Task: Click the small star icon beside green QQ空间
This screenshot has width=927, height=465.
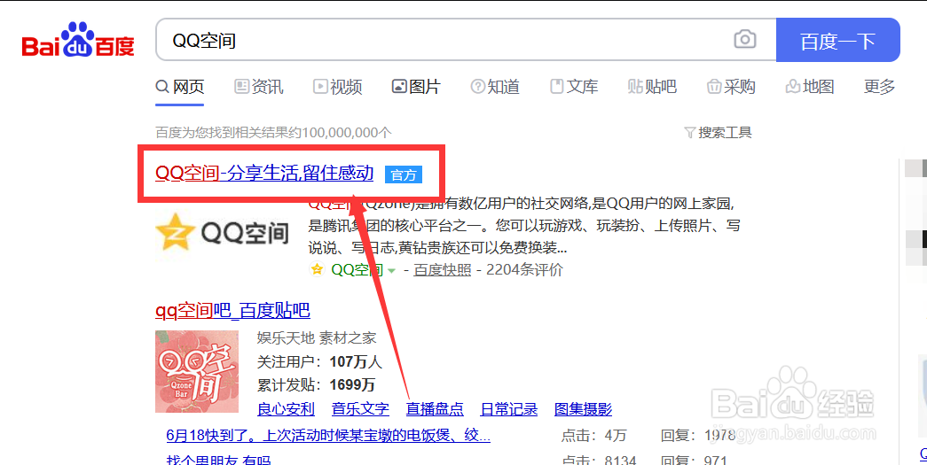Action: (x=317, y=269)
